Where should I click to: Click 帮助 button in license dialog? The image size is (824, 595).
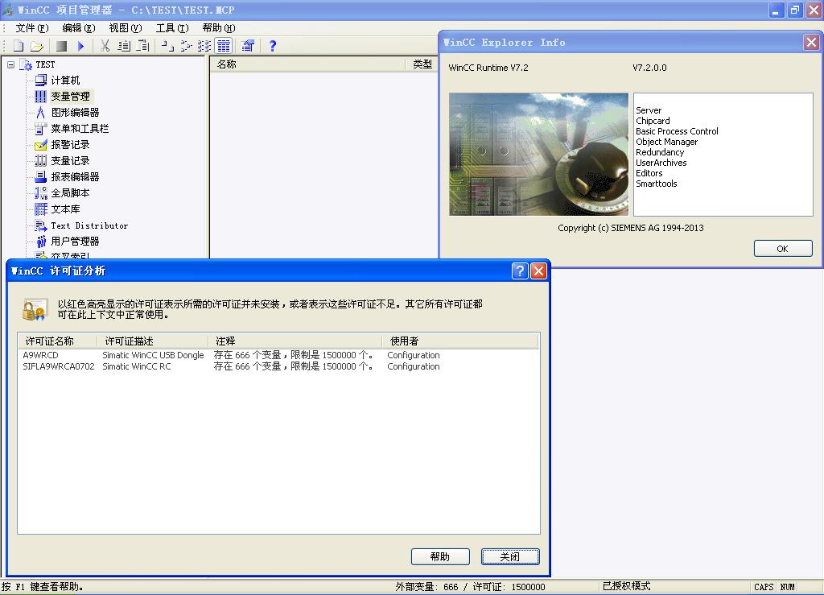(440, 556)
